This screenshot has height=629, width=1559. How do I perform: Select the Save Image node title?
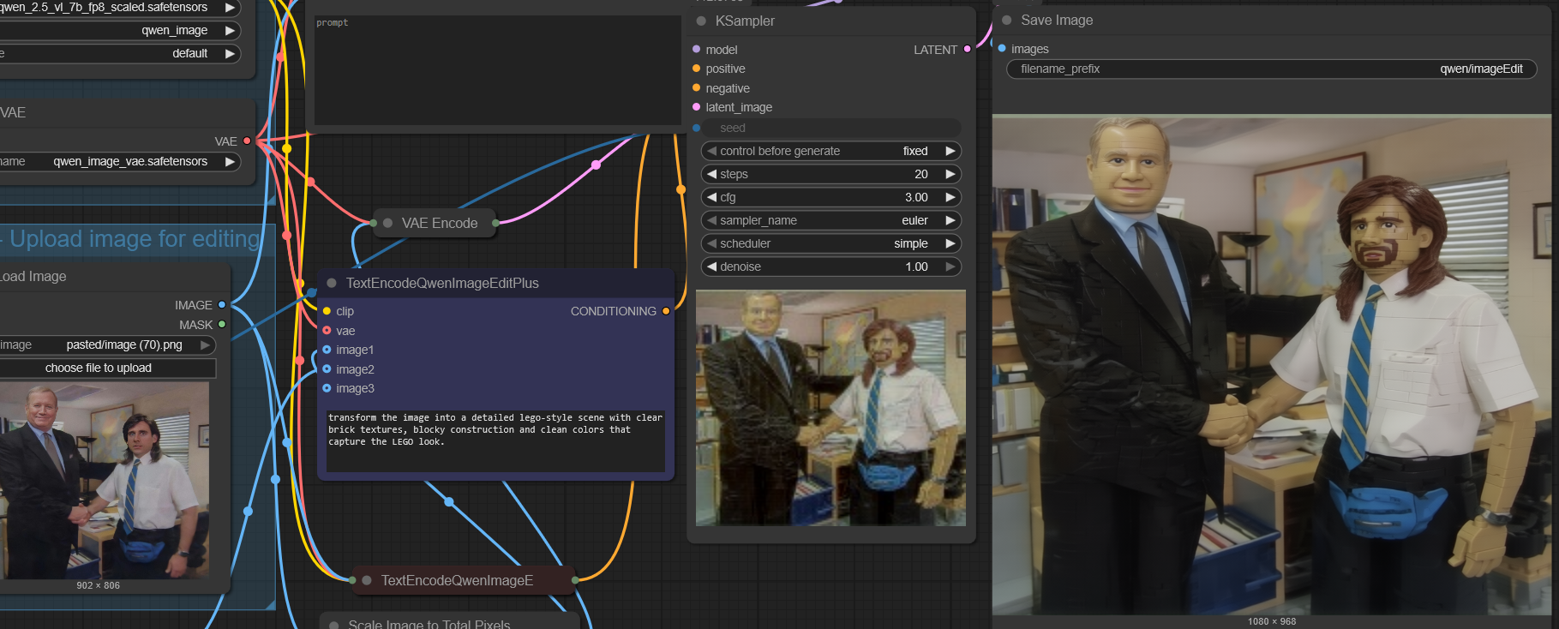(1057, 20)
